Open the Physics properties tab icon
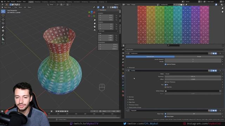 123,82
